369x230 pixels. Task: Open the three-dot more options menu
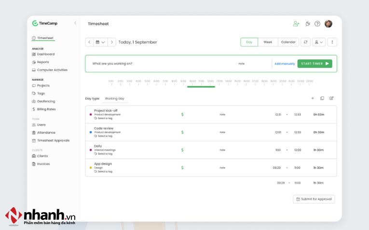pos(332,42)
